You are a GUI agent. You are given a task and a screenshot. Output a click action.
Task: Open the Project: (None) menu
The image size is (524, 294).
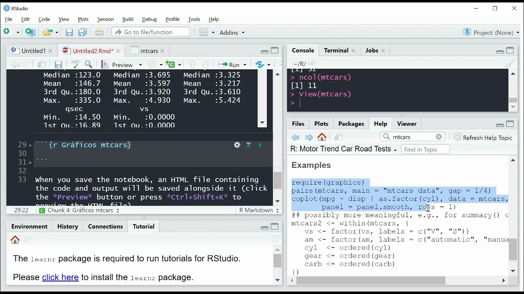(490, 33)
